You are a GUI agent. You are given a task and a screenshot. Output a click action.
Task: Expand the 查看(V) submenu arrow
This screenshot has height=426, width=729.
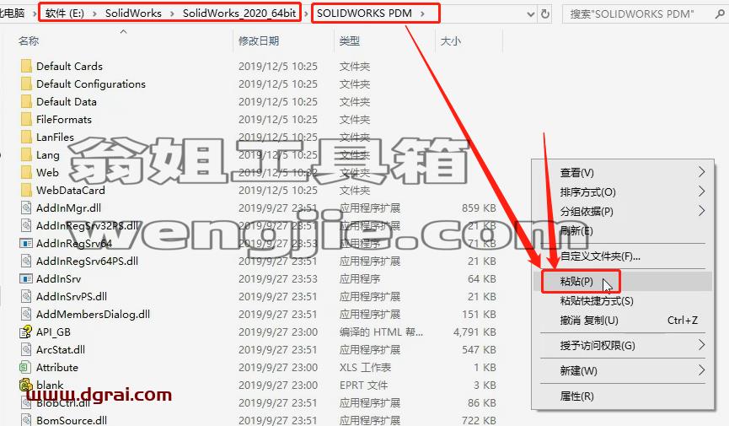click(701, 172)
